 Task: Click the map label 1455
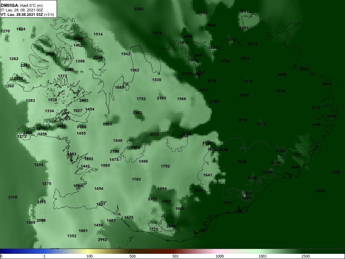81,133
